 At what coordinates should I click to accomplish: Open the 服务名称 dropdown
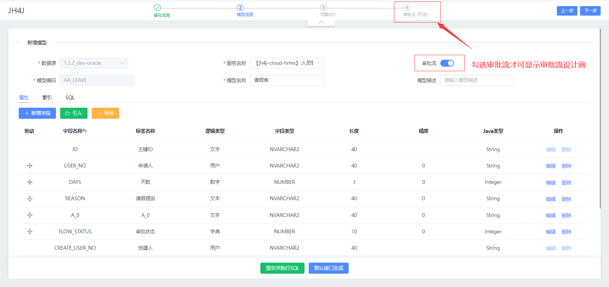pos(287,63)
